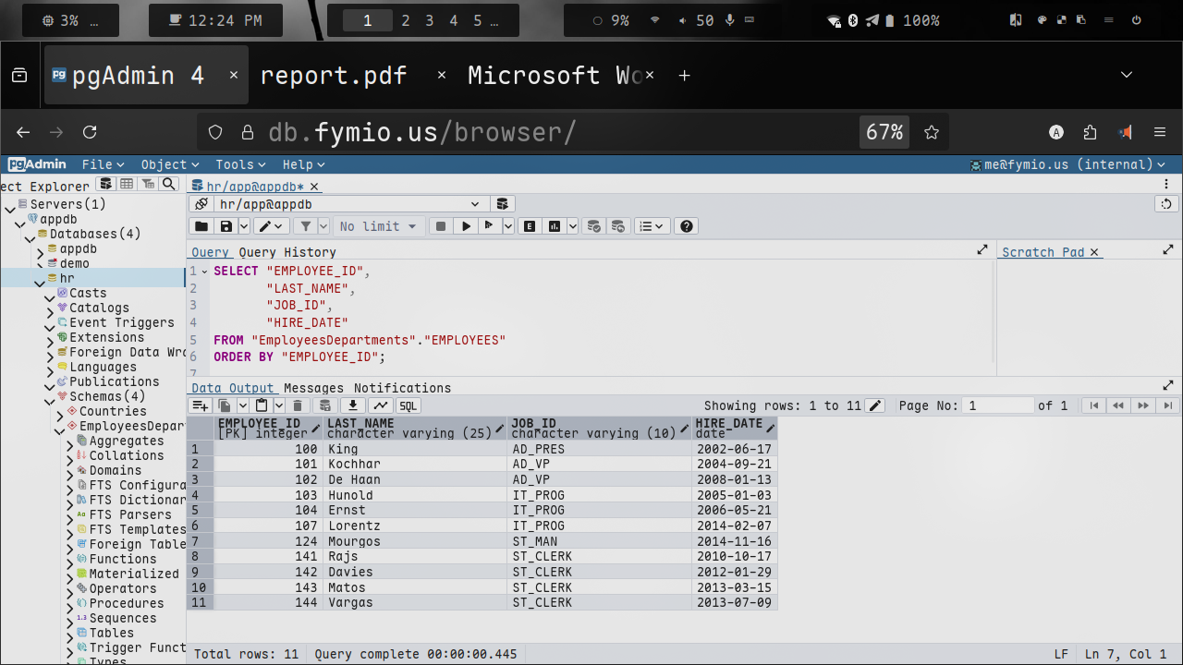Viewport: 1183px width, 665px height.
Task: Open the Tools menu
Action: point(241,164)
